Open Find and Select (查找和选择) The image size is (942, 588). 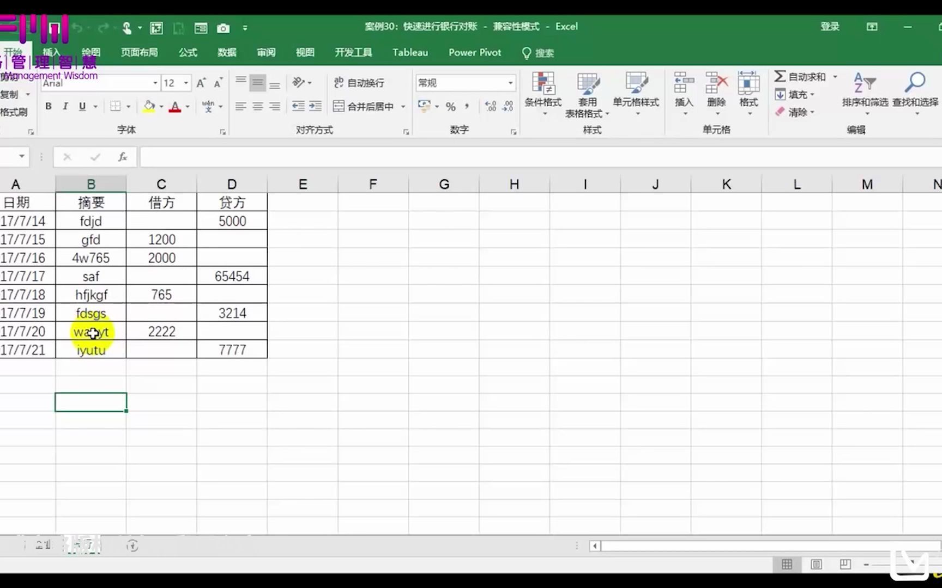pos(915,94)
